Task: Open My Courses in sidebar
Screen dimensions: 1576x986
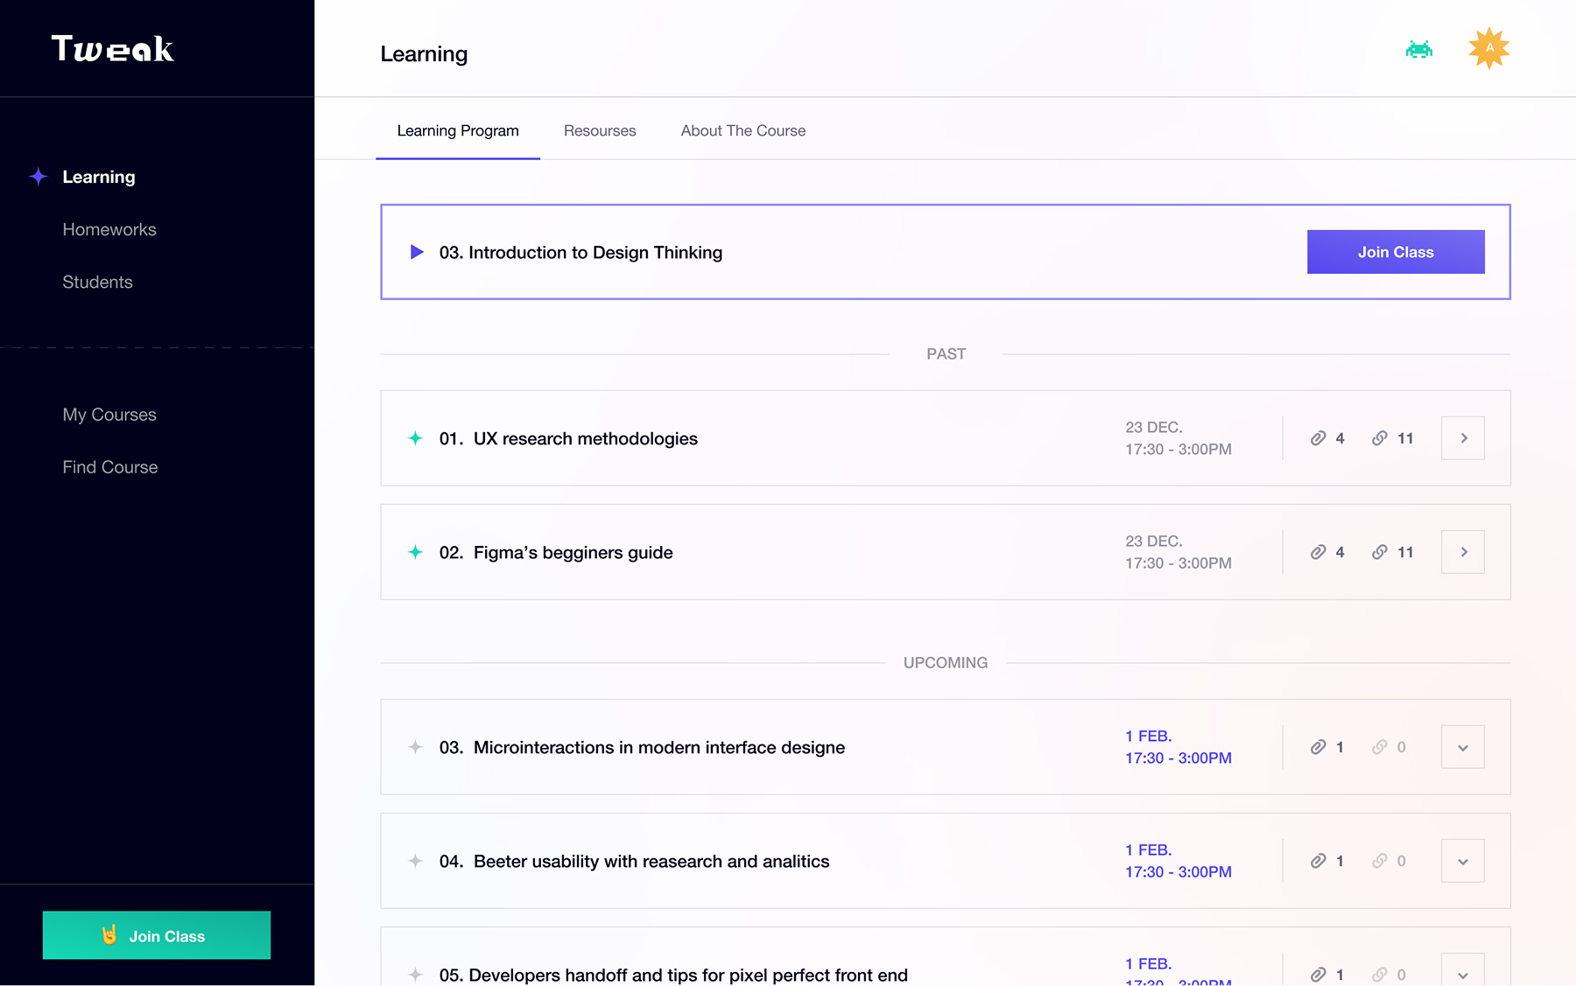Action: point(109,415)
